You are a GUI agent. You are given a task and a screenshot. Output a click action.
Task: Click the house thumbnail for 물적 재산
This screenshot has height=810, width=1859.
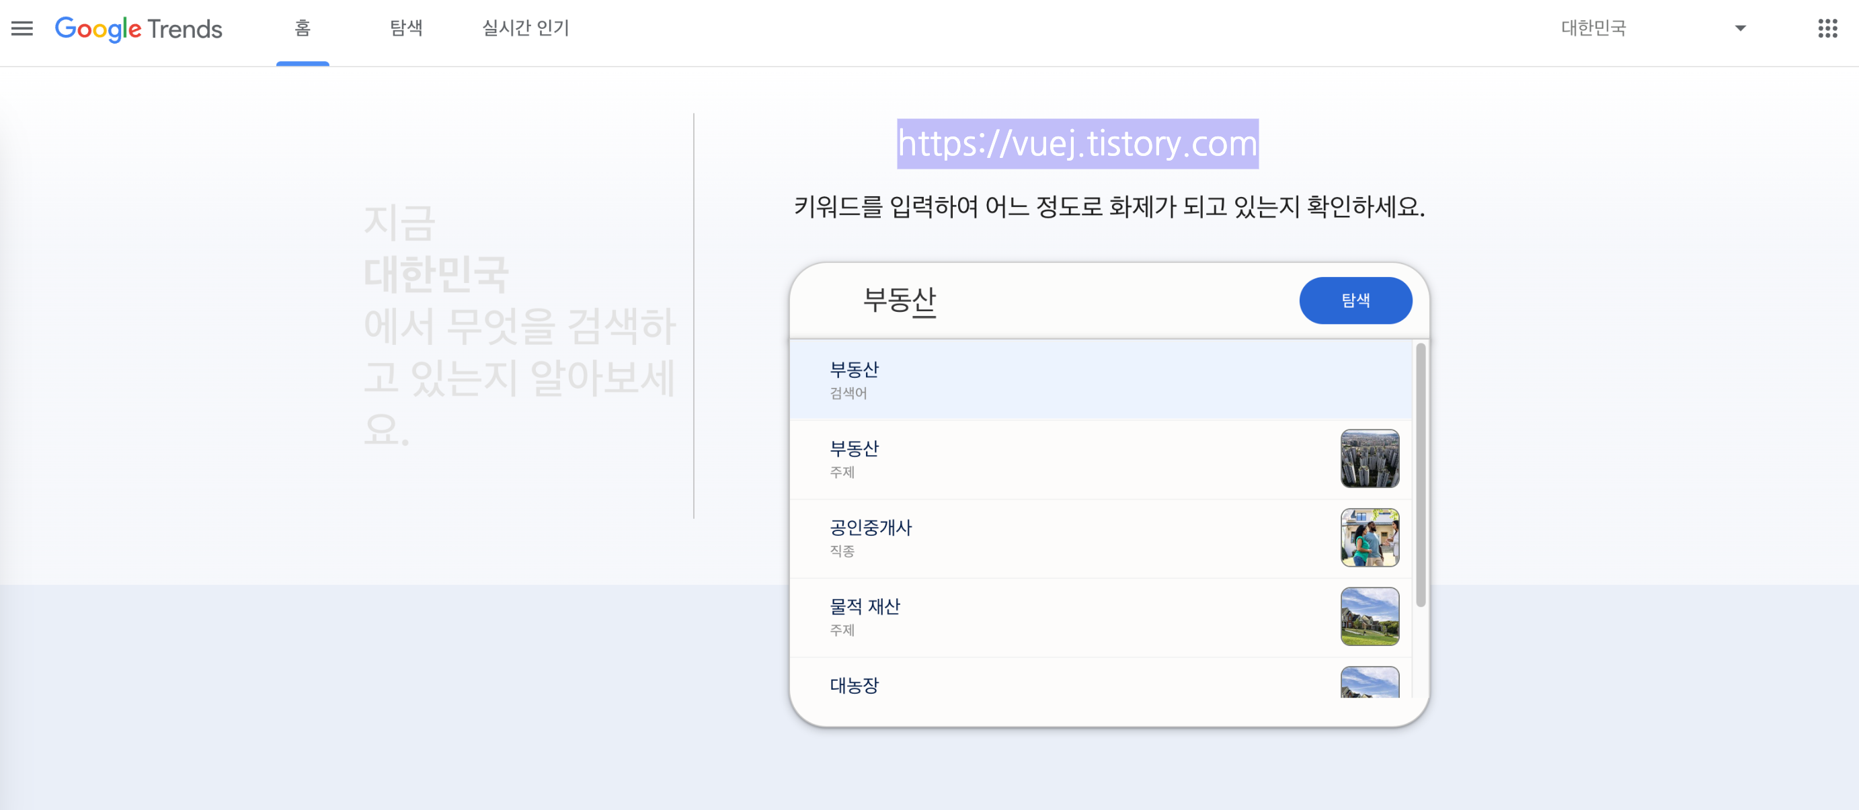pos(1369,616)
